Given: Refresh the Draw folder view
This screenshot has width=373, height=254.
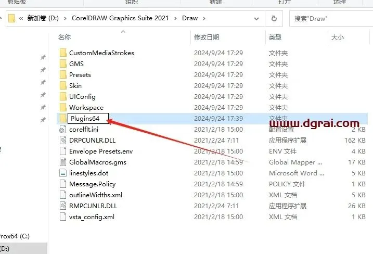Looking at the screenshot, I should point(274,18).
